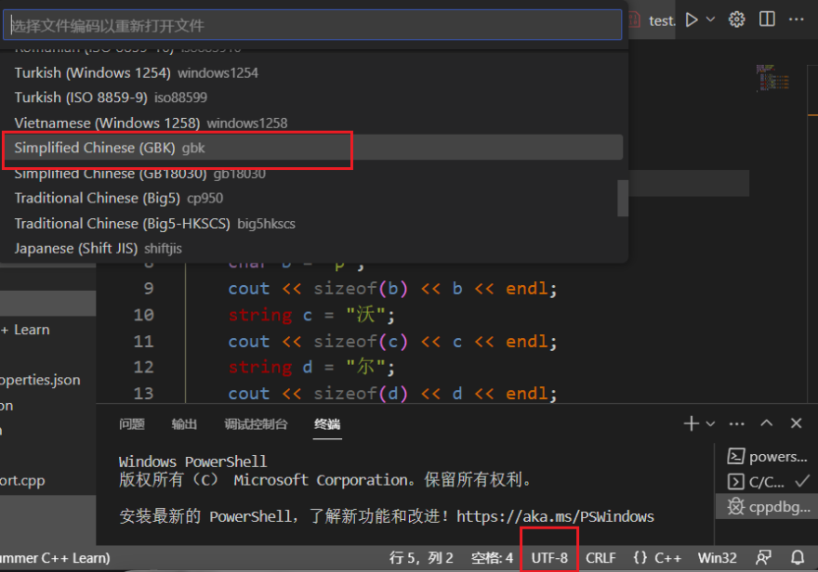Open the run options dropdown arrow
This screenshot has width=818, height=572.
click(x=711, y=19)
